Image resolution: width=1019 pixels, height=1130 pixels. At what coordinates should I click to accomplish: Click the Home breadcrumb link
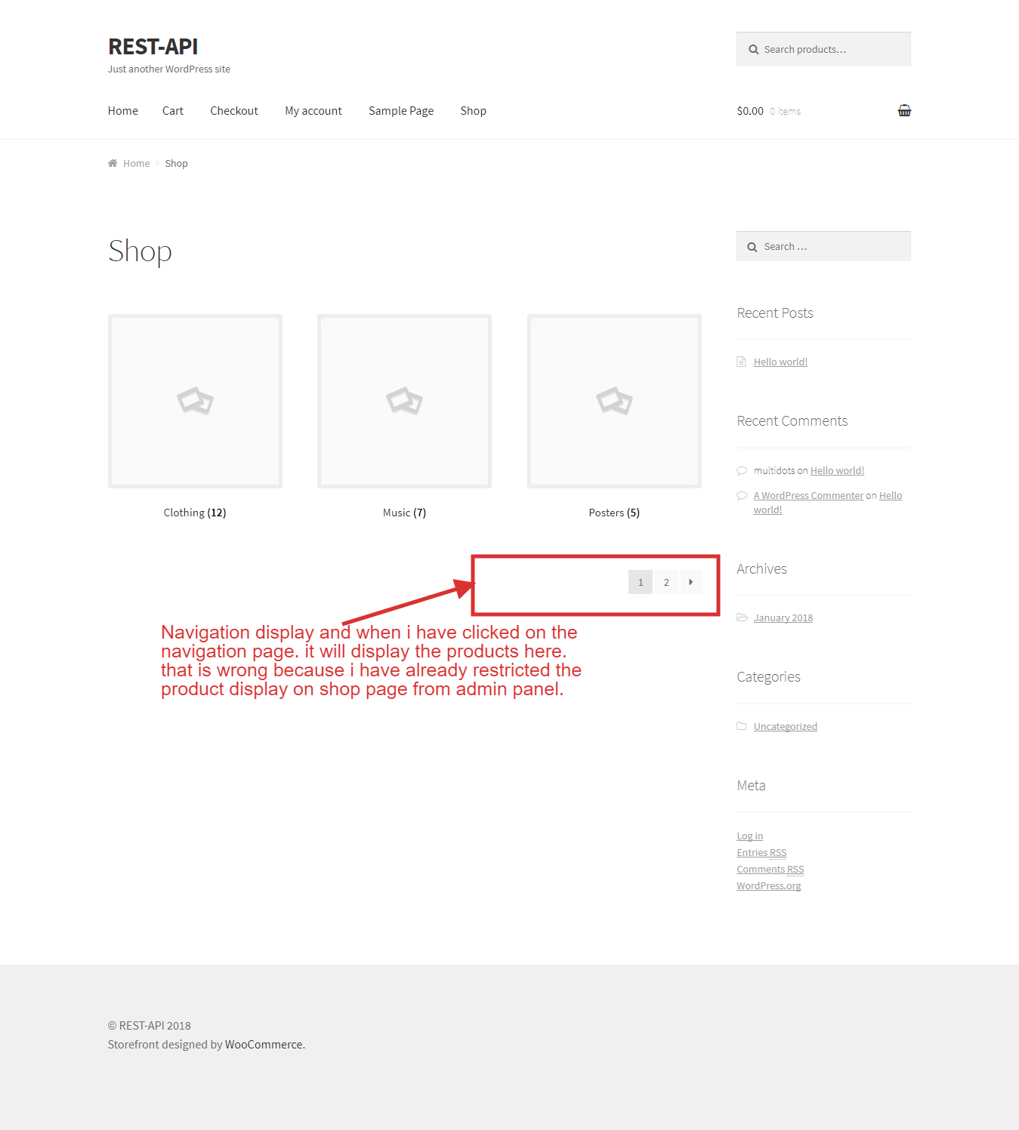point(137,163)
